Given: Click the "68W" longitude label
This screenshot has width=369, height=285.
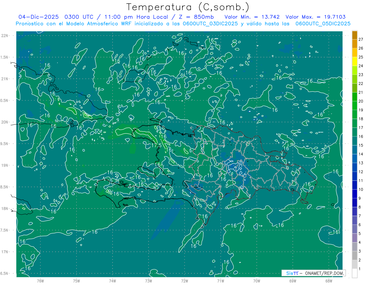Looking at the screenshot, I should click(x=329, y=281).
